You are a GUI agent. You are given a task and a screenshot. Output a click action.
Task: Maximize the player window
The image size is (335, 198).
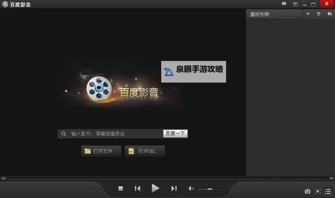pyautogui.click(x=313, y=4)
